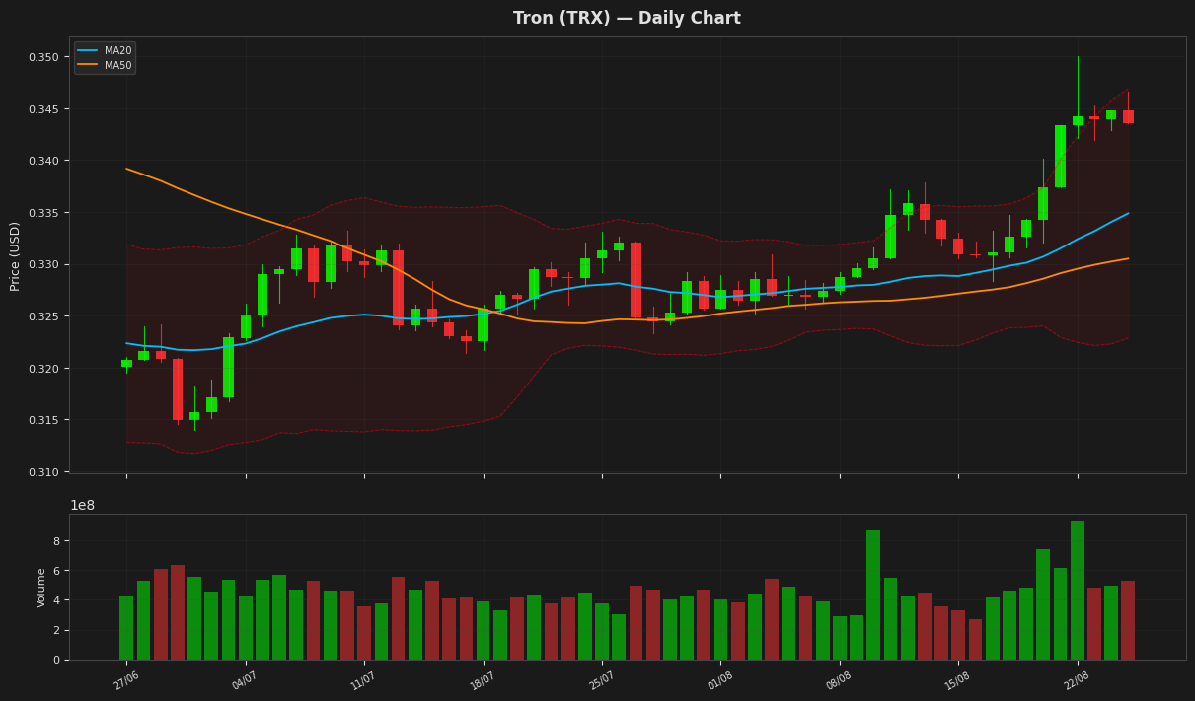1195x701 pixels.
Task: Click the 08/08 date label
Action: coord(838,681)
